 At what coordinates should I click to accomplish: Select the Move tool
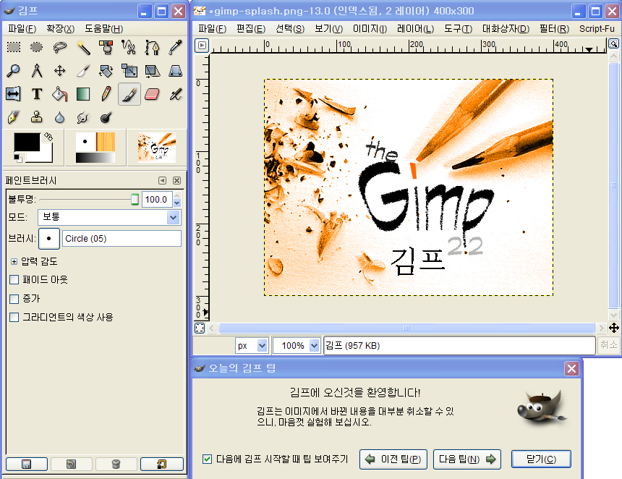(x=59, y=71)
